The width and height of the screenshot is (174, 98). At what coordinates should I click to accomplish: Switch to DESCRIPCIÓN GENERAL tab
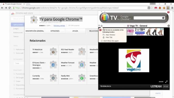click(35, 31)
